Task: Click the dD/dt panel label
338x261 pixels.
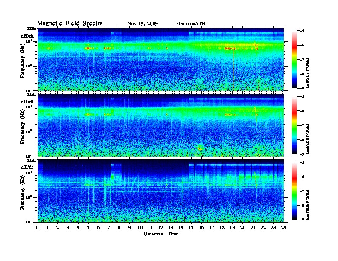Action: [27, 101]
